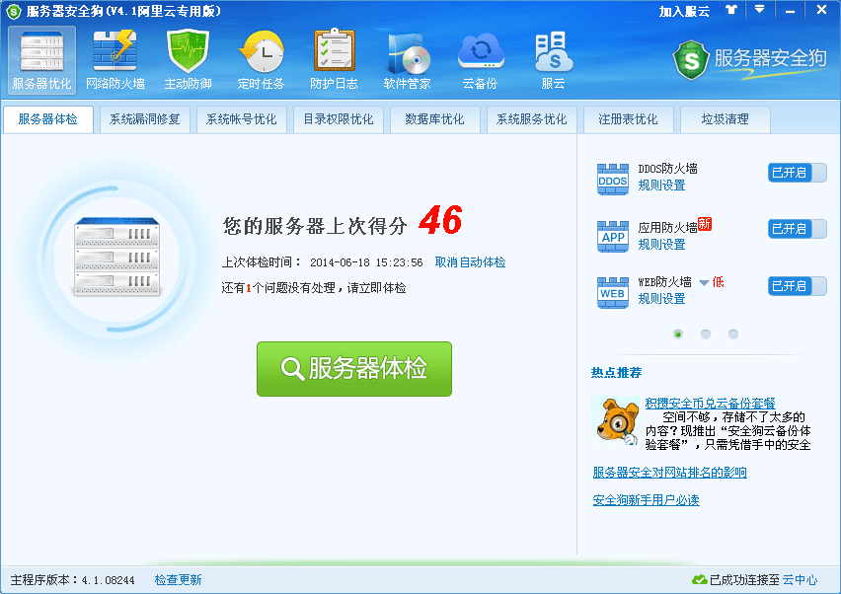Switch to the 注册表优化 tab
The width and height of the screenshot is (841, 594).
tap(628, 119)
